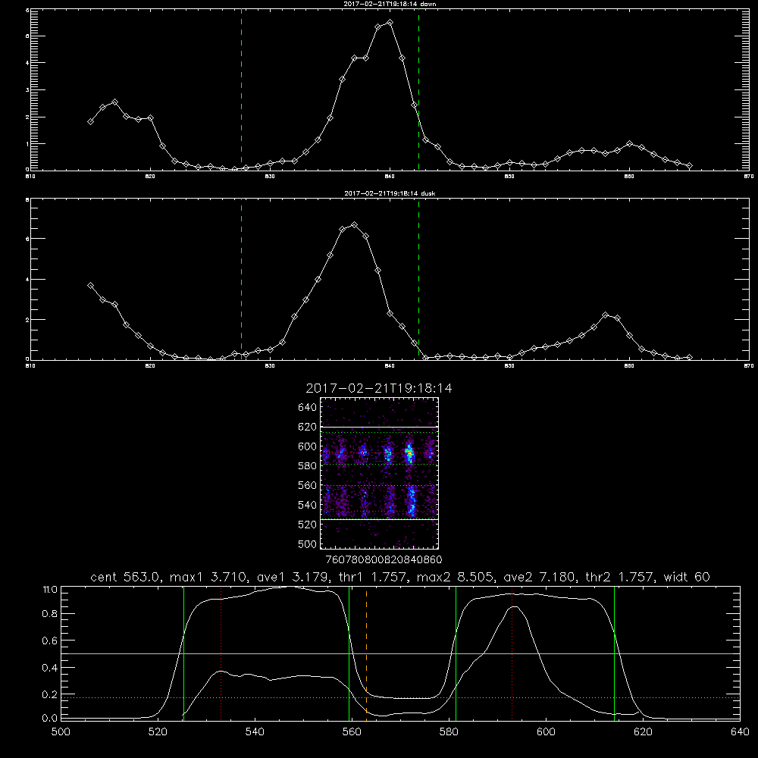The width and height of the screenshot is (758, 758).
Task: Click the '0.2' y-axis label of profile plot
Action: pyautogui.click(x=50, y=694)
